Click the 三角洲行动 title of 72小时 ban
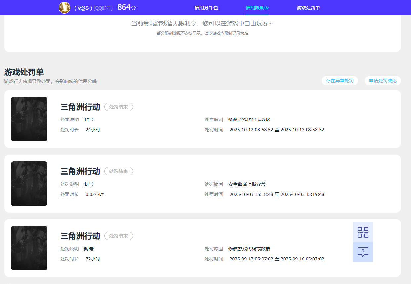The height and width of the screenshot is (284, 411). tap(80, 236)
